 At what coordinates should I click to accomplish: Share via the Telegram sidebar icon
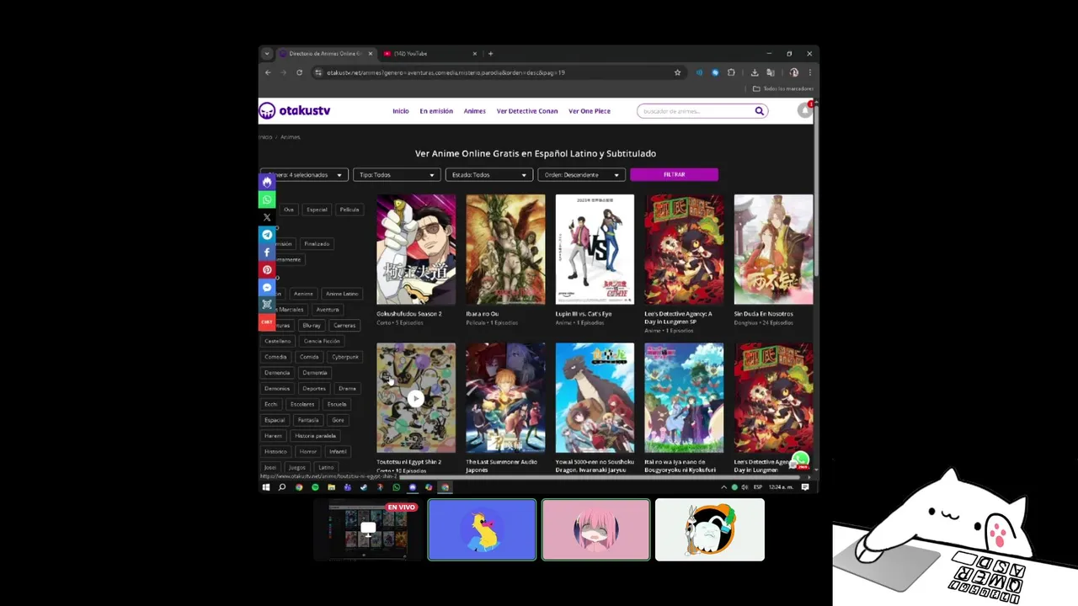click(267, 235)
